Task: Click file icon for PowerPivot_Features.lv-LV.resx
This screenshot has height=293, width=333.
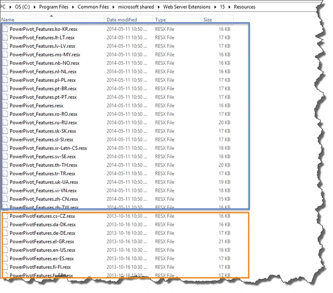Action: tap(5, 46)
